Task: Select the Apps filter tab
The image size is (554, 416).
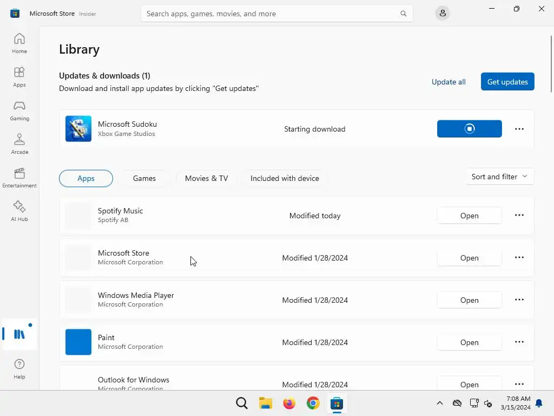Action: [x=86, y=178]
